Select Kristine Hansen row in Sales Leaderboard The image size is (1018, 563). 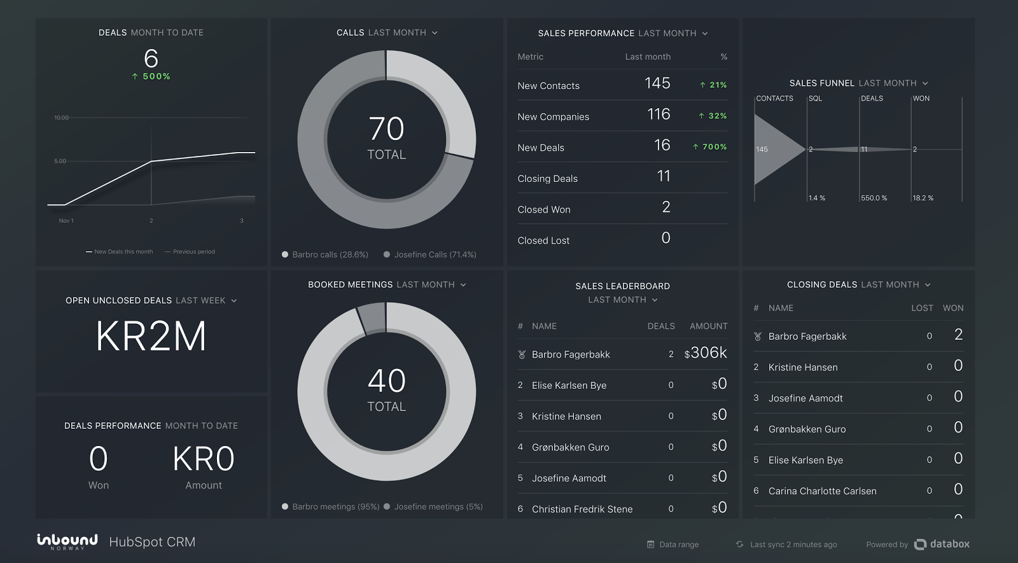click(x=622, y=416)
